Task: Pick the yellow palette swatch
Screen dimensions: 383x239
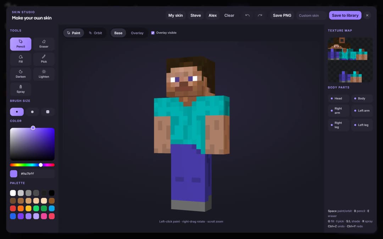Action: 28,208
